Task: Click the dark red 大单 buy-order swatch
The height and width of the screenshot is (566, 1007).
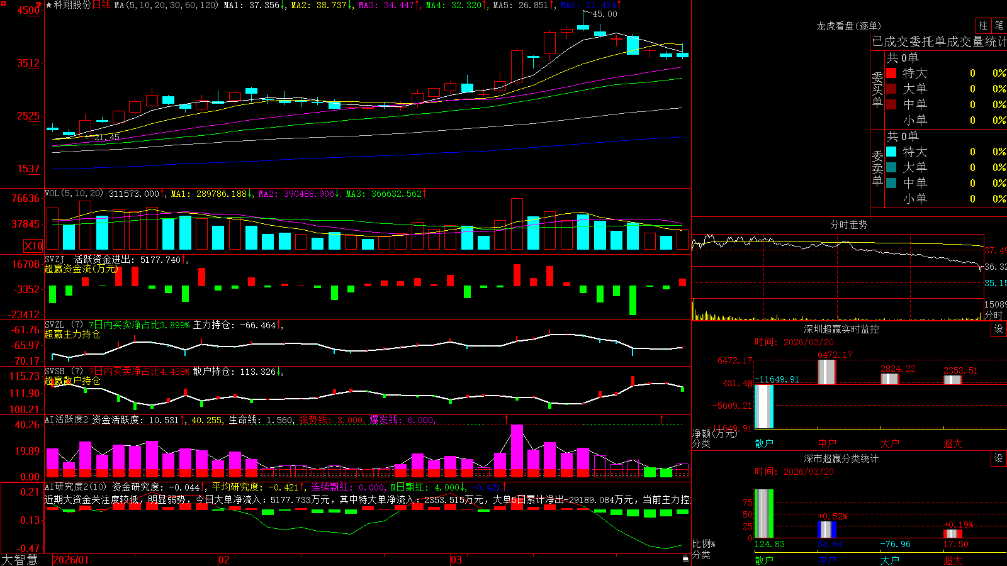Action: [x=891, y=89]
